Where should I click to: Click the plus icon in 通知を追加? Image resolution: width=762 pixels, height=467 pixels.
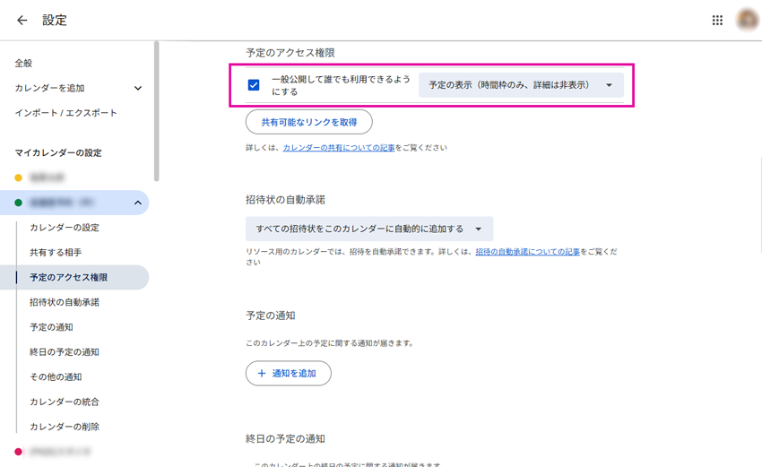[x=262, y=373]
